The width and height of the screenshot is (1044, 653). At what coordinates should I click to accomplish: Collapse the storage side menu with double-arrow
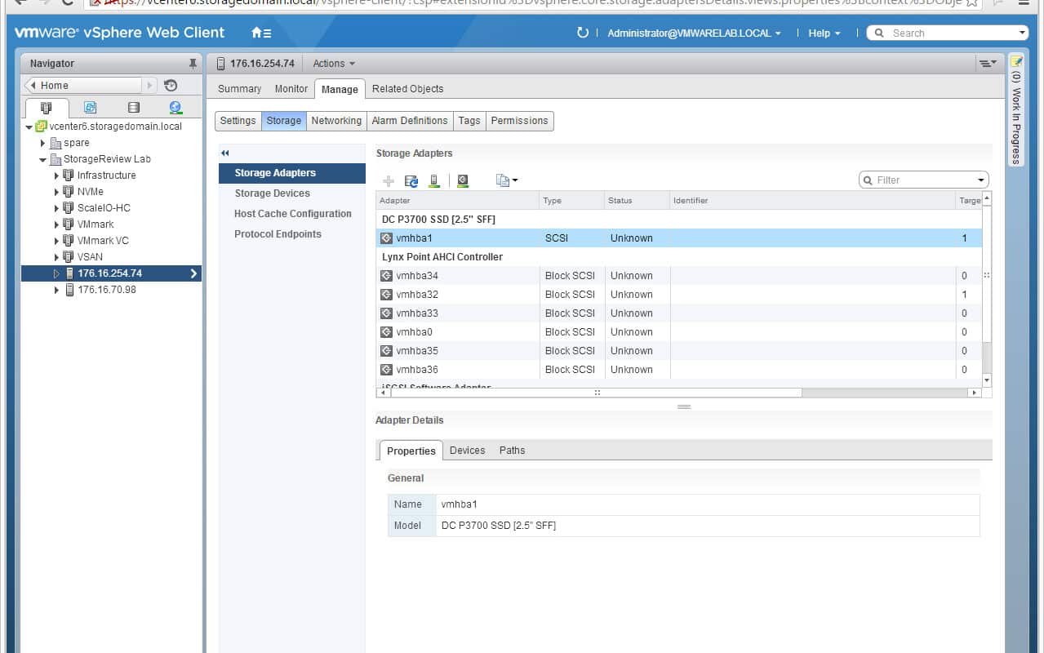coord(225,153)
